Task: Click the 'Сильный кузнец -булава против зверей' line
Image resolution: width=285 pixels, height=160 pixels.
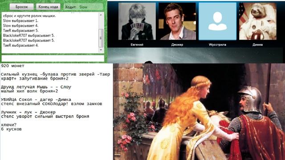Action: click(55, 74)
